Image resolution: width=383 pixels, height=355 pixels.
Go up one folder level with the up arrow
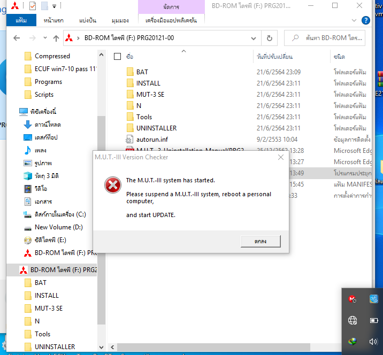[56, 38]
